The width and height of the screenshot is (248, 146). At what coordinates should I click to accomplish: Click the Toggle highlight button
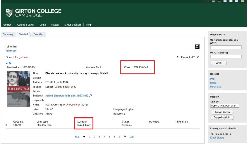222,117
